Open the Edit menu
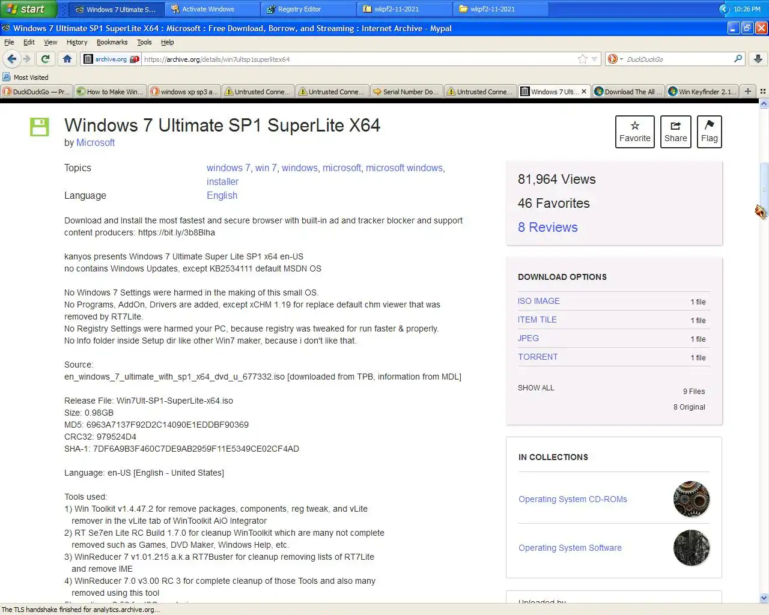This screenshot has width=769, height=615. (29, 42)
